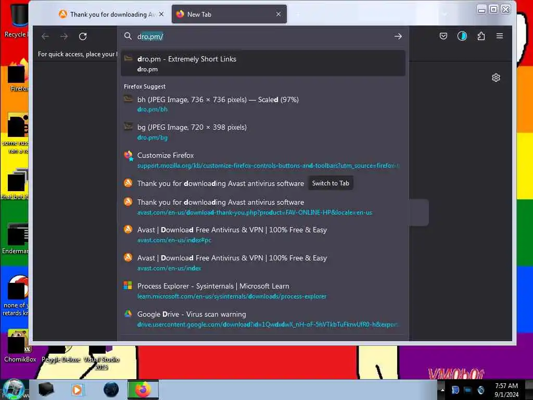Open the Save to Pocket icon
Screen dimensions: 533x400
pos(443,36)
